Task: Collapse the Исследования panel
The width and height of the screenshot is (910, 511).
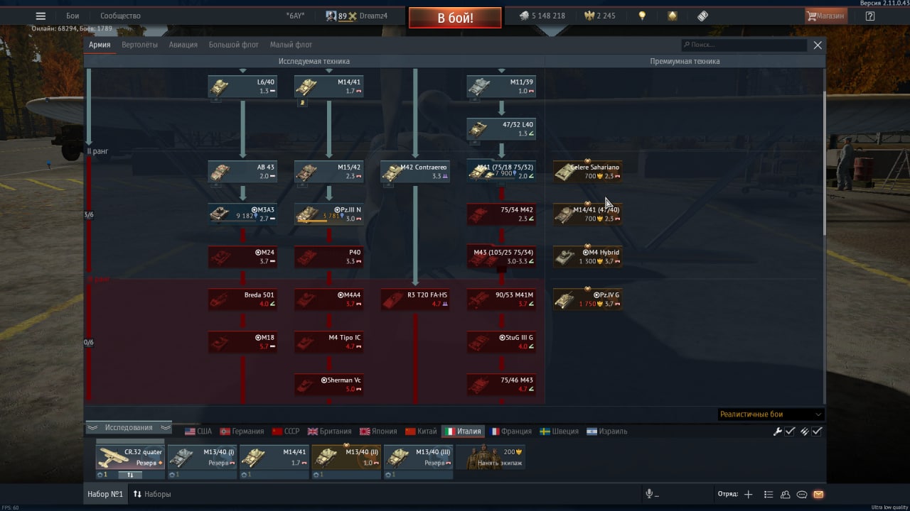Action: pyautogui.click(x=129, y=427)
